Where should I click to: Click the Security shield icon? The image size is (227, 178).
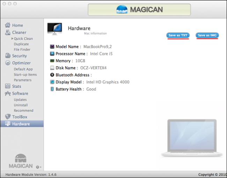[x=8, y=56]
